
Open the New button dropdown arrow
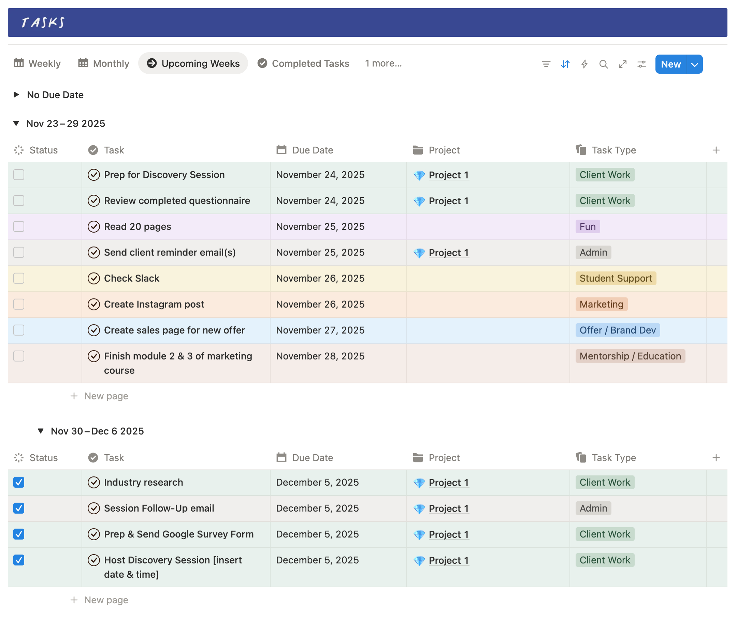coord(694,64)
